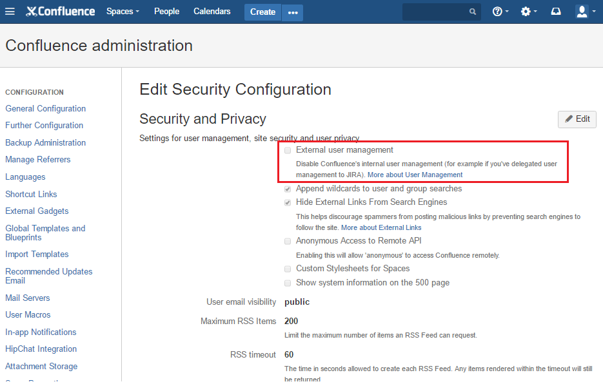Open In-app Notifications in sidebar
Screen dimensions: 603x384
(41, 332)
